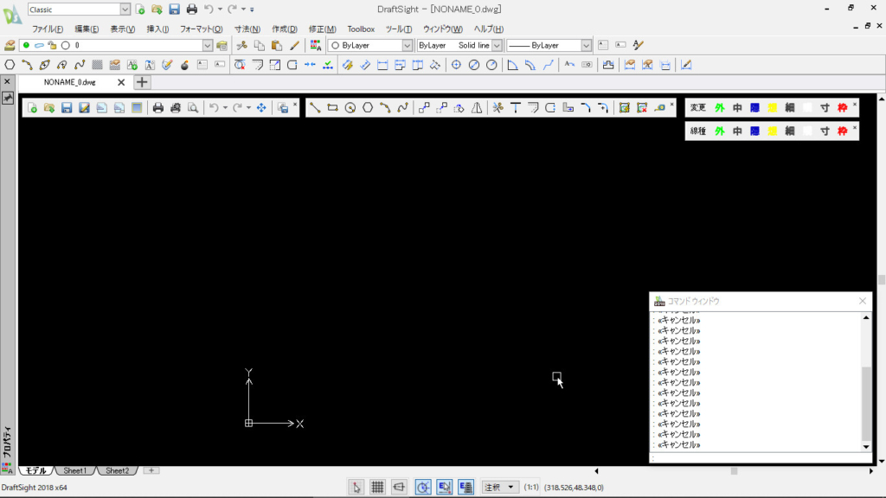Toggle grid display in the status bar
The image size is (886, 498).
[377, 486]
